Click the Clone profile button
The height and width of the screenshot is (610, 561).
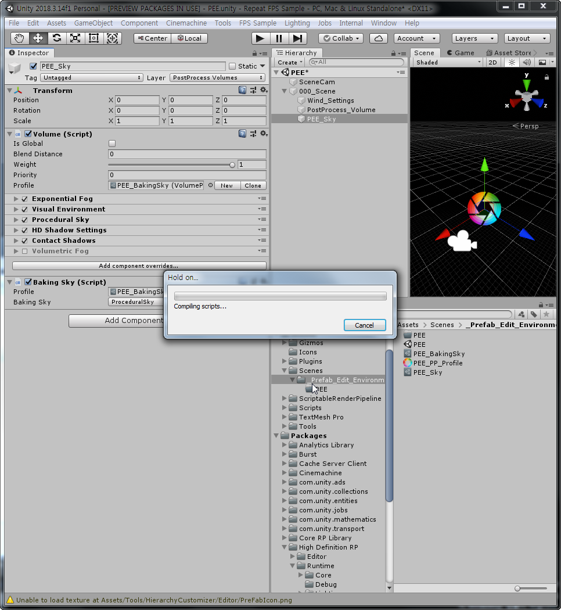[253, 185]
